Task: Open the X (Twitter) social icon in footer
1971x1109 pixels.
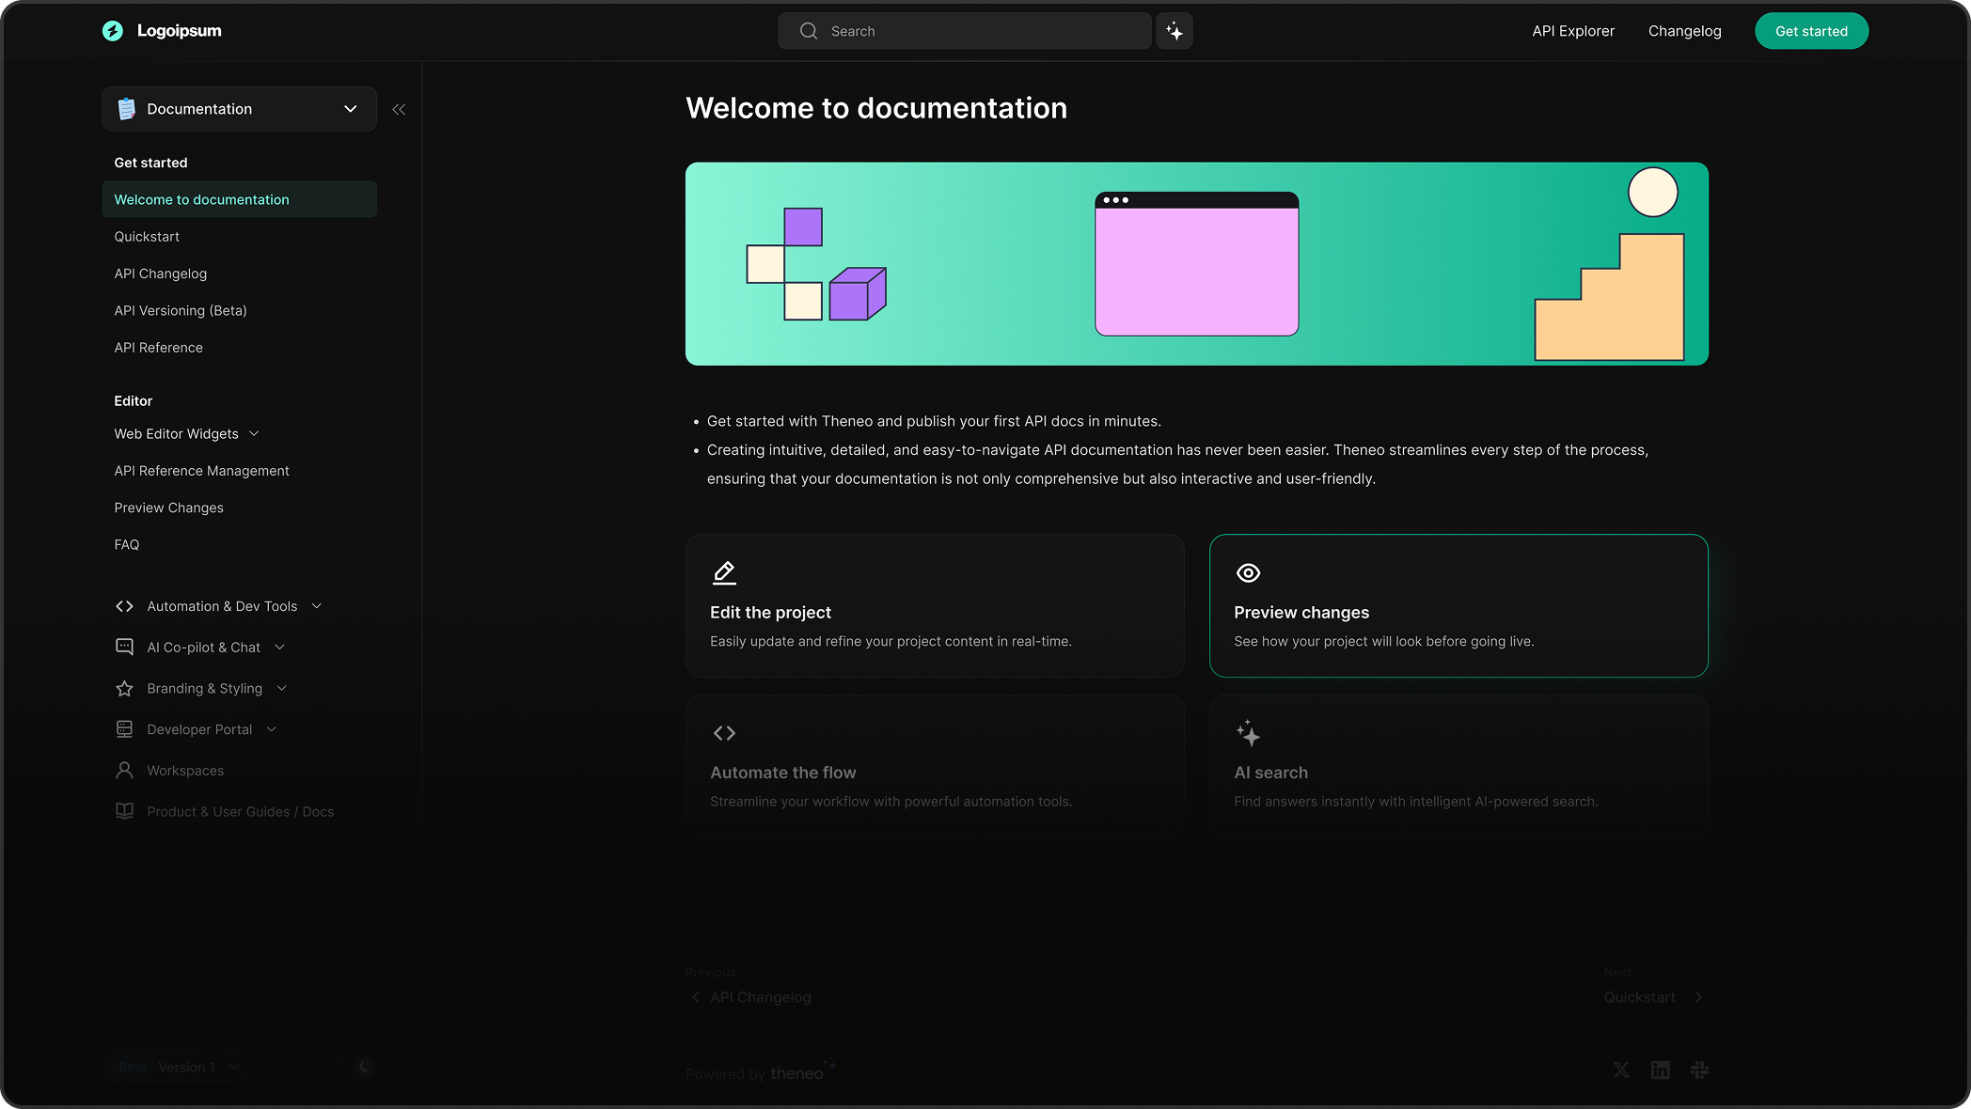Action: point(1621,1070)
